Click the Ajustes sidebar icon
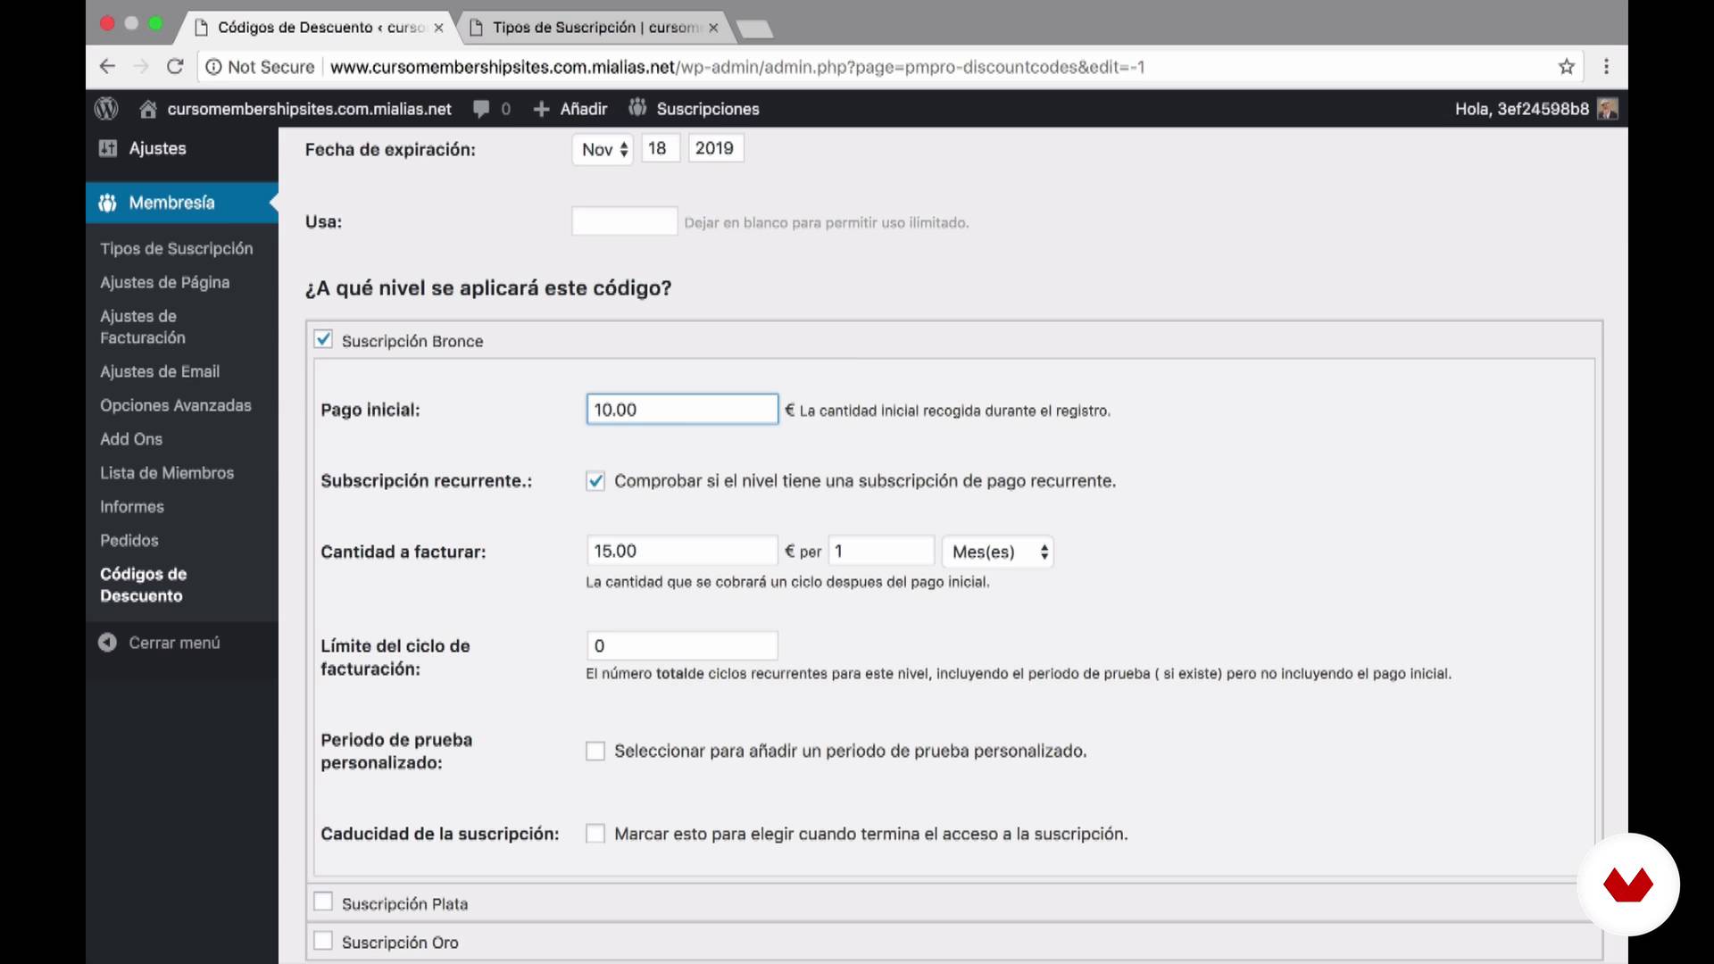The image size is (1714, 964). point(108,148)
